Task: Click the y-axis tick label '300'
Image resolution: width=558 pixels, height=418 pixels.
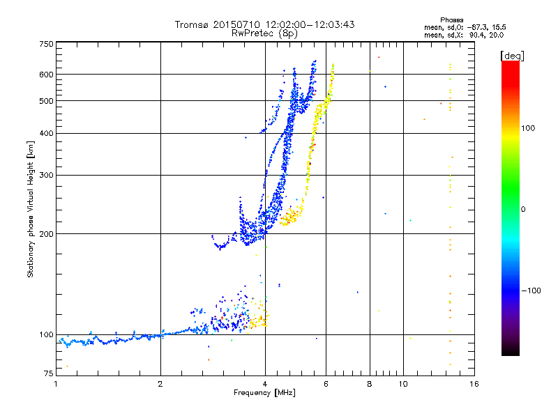Action: click(x=46, y=175)
